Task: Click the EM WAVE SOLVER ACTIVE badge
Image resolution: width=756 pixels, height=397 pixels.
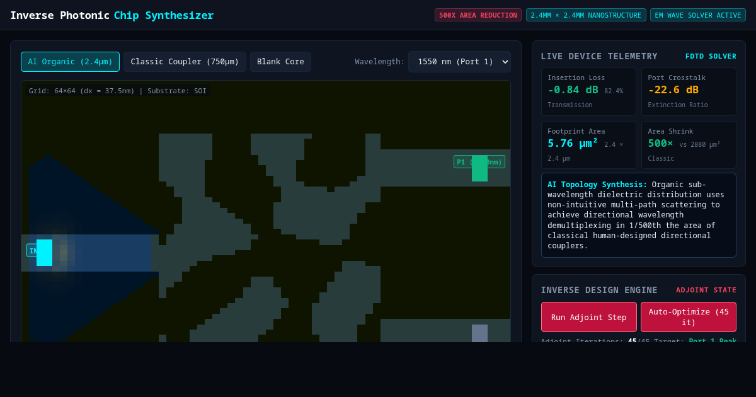Action: tap(698, 15)
